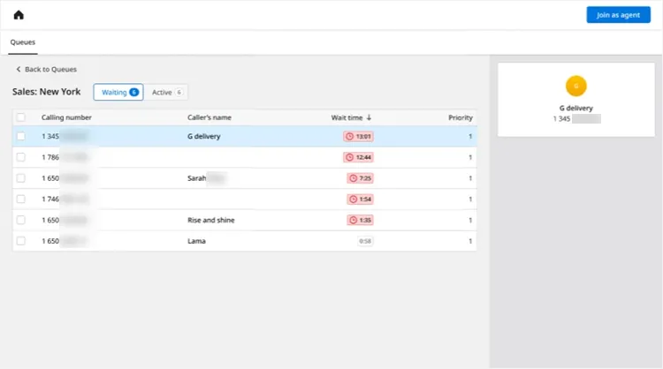Image resolution: width=663 pixels, height=369 pixels.
Task: Toggle the select-all checkbox in header
Action: coord(20,117)
